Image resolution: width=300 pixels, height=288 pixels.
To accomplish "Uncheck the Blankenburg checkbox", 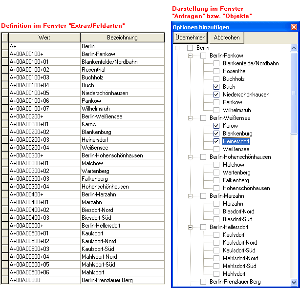I will point(216,134).
